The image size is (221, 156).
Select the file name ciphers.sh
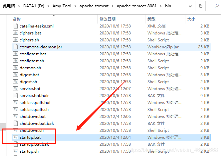tap(29, 40)
